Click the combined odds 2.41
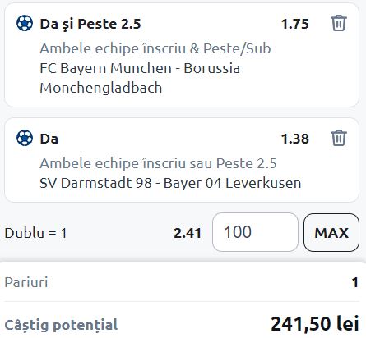This screenshot has width=366, height=338. click(x=188, y=233)
